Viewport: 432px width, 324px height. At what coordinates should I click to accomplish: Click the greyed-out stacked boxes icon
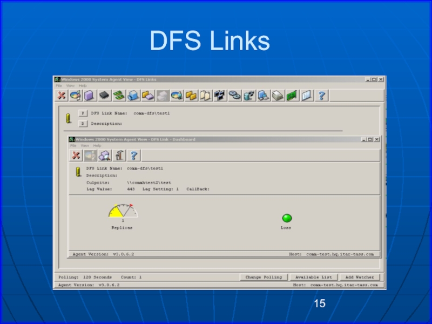click(x=163, y=96)
